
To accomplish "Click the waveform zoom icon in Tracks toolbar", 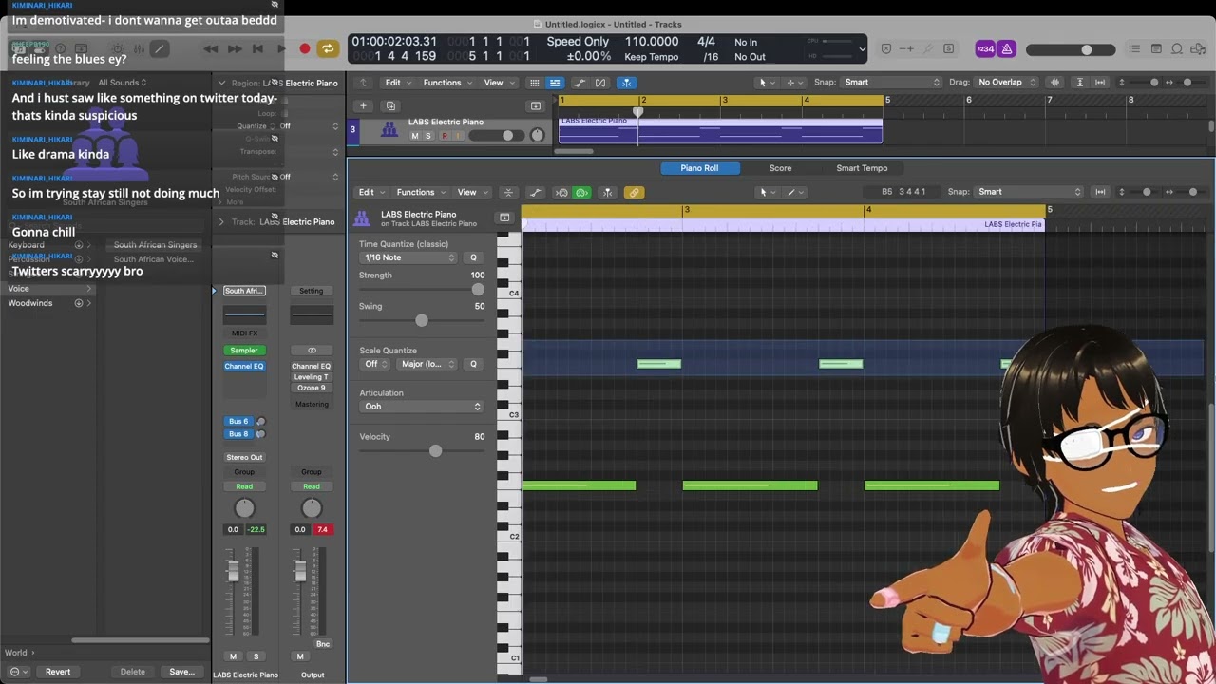I will [1054, 83].
